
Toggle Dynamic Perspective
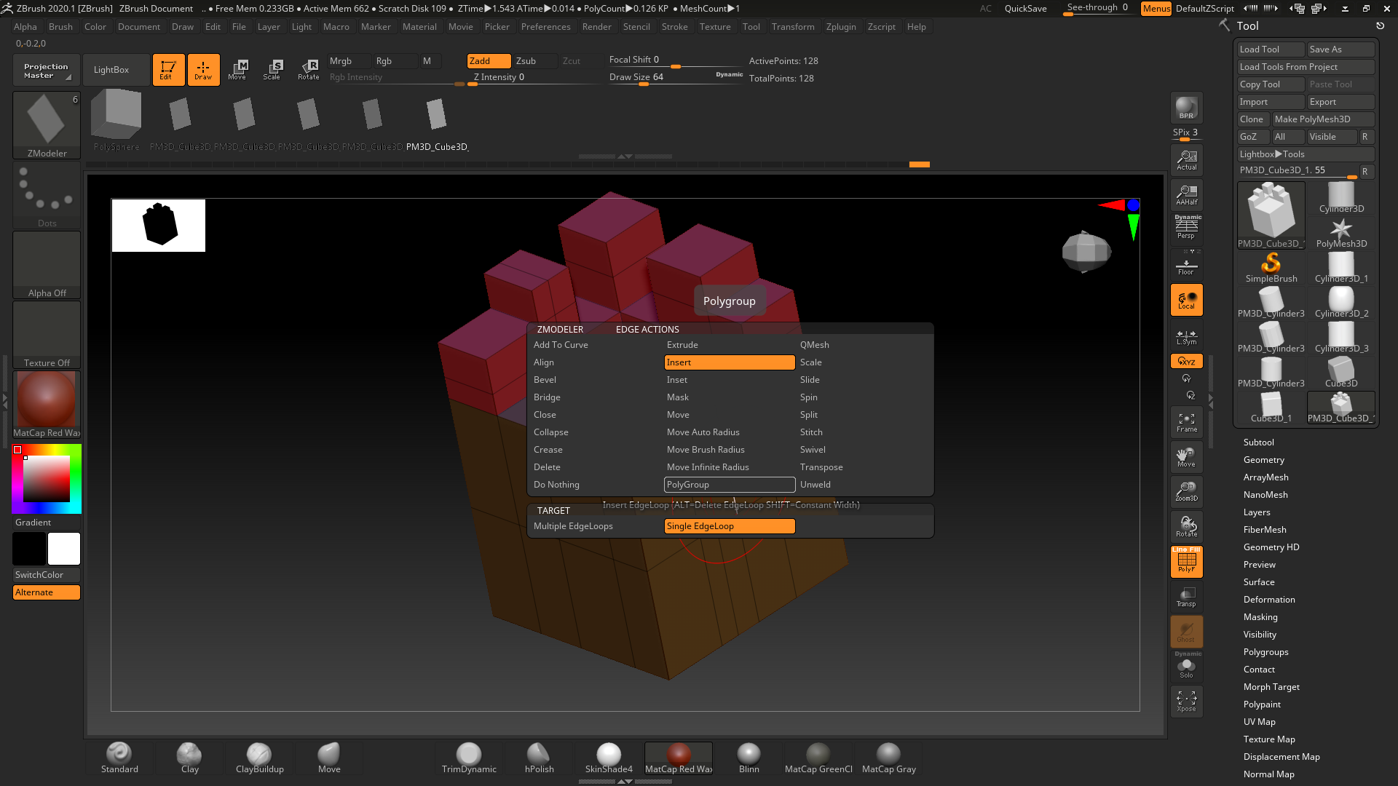(x=1186, y=226)
